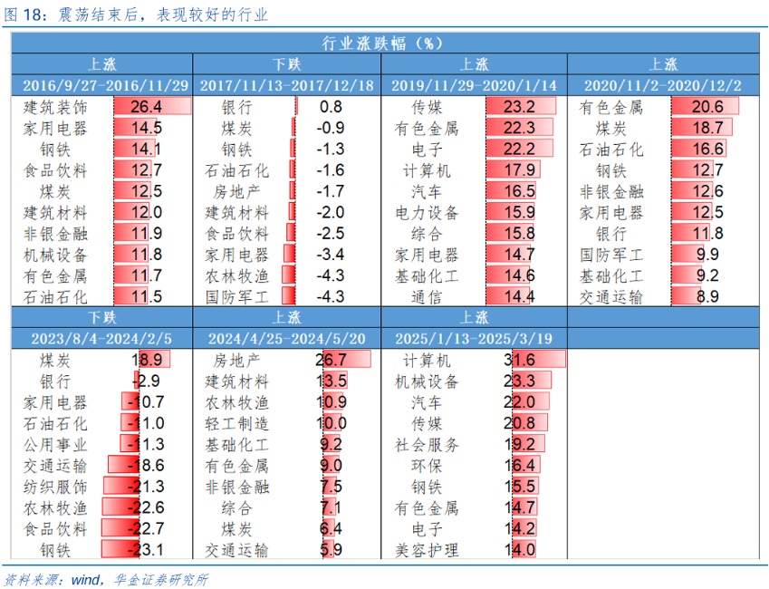This screenshot has height=589, width=769.
Task: Click the 公用事业 row label
Action: pyautogui.click(x=55, y=445)
